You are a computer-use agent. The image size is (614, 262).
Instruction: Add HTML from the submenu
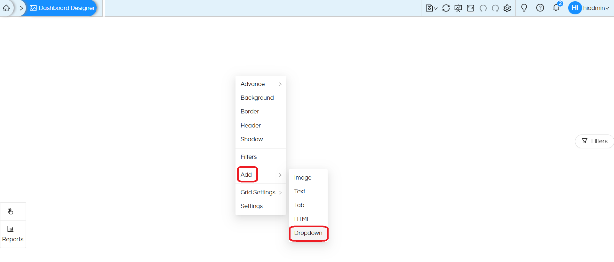pos(308,219)
